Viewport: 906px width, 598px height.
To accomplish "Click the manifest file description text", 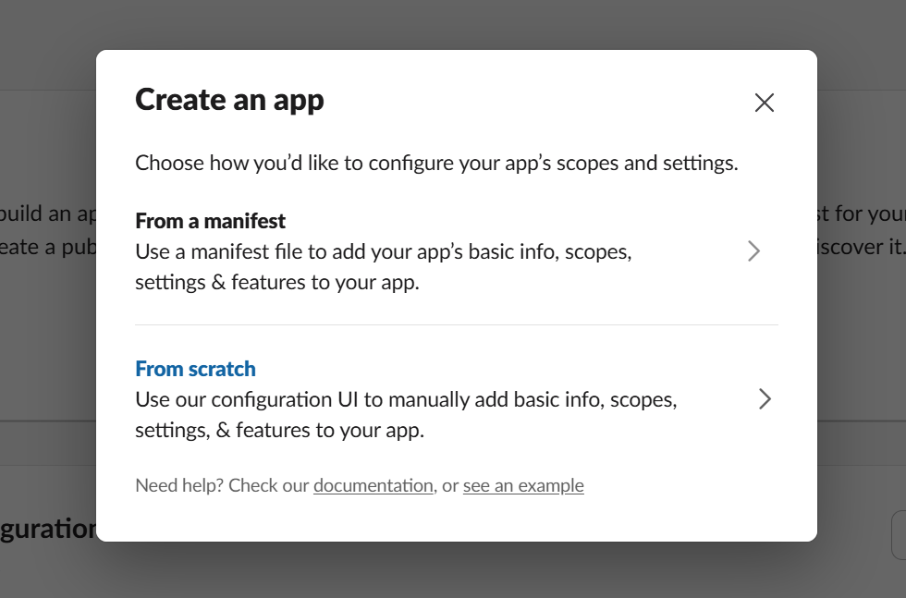I will click(x=383, y=251).
